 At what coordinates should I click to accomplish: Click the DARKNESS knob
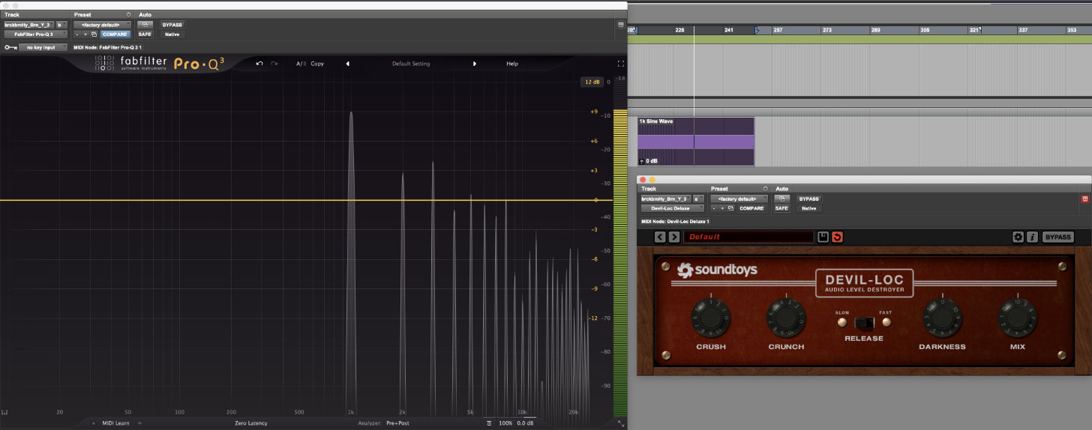point(942,318)
